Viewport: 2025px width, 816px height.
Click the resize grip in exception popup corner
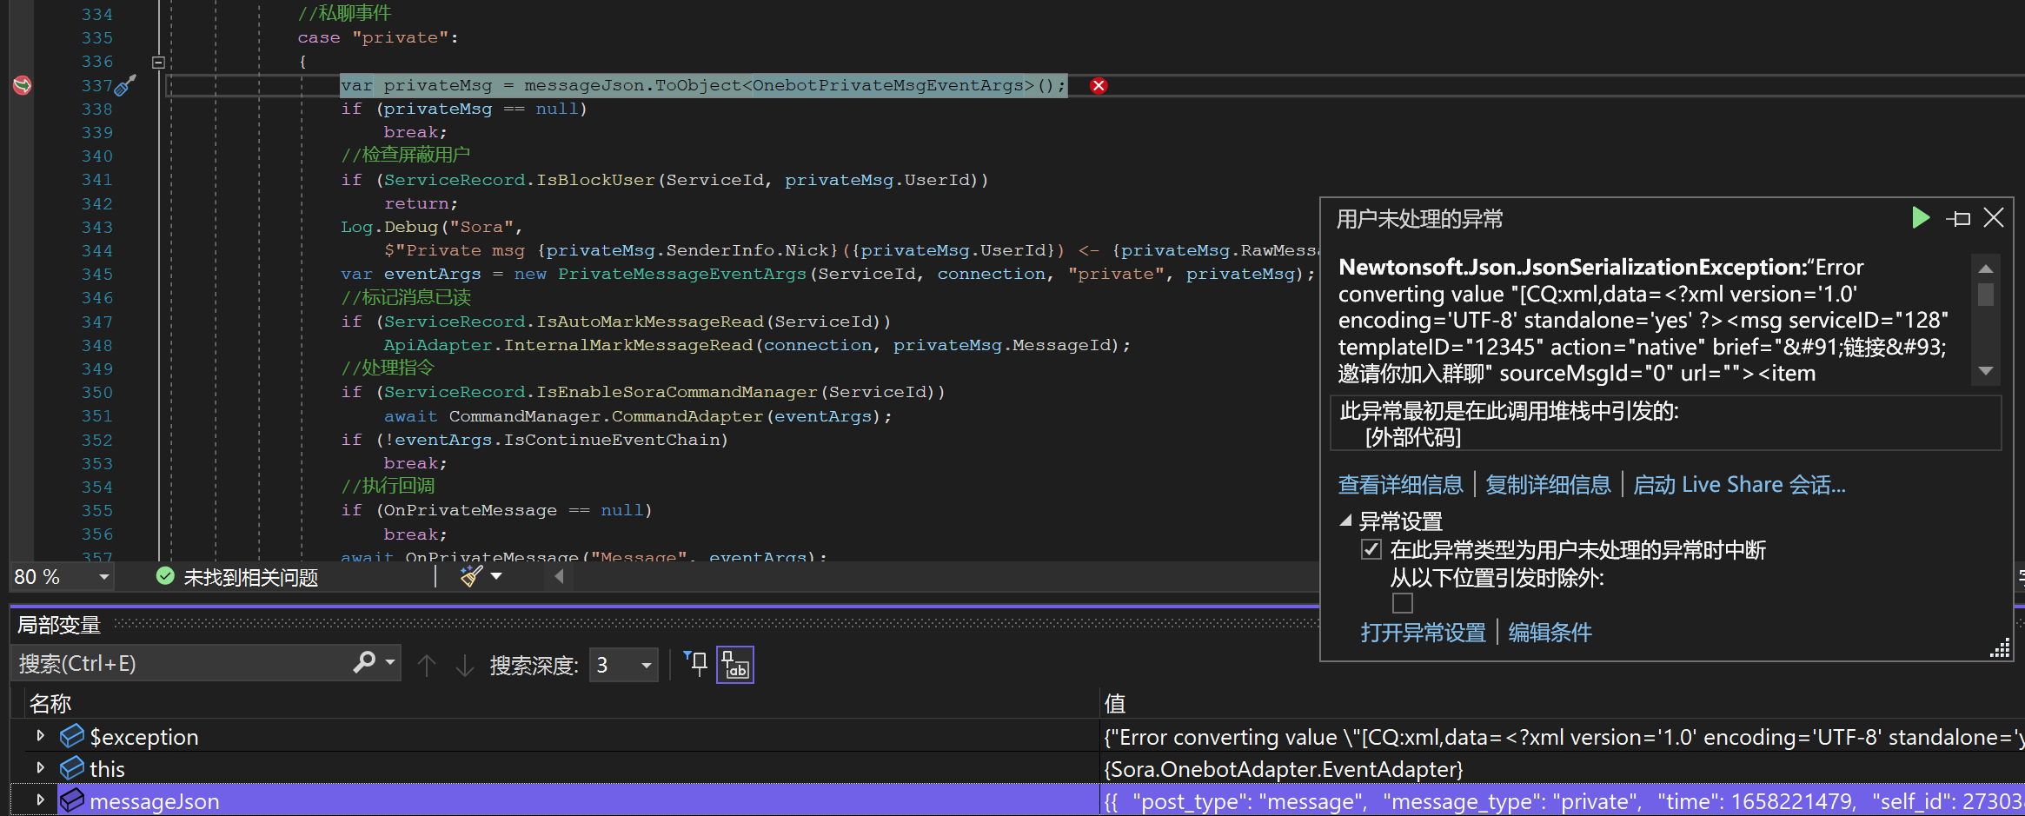coord(2000,648)
